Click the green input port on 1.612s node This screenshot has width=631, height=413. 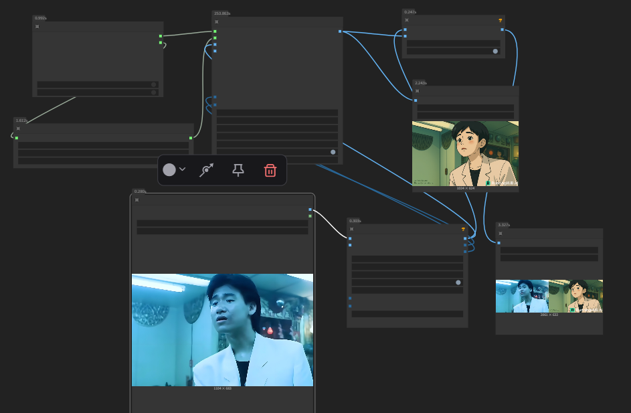tap(17, 138)
